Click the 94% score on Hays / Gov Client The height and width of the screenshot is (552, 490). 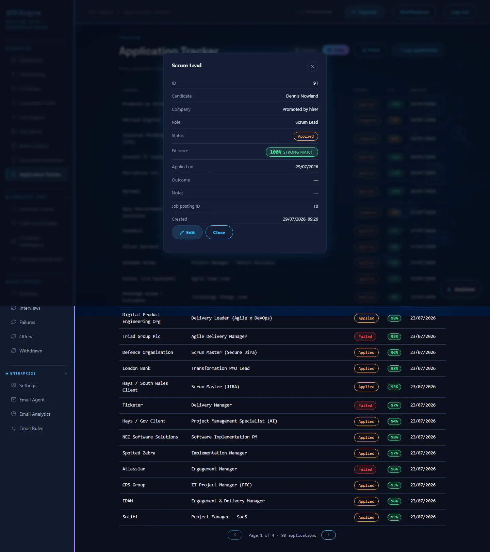pyautogui.click(x=394, y=421)
